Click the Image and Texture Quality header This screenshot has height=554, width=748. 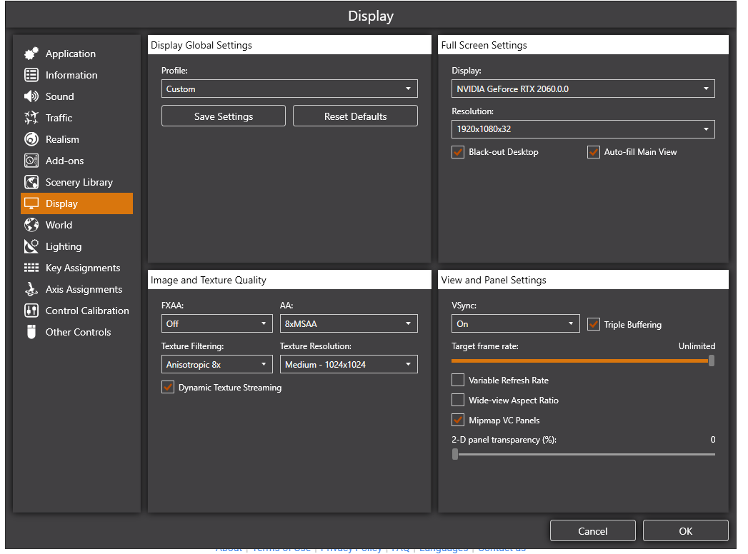click(289, 280)
